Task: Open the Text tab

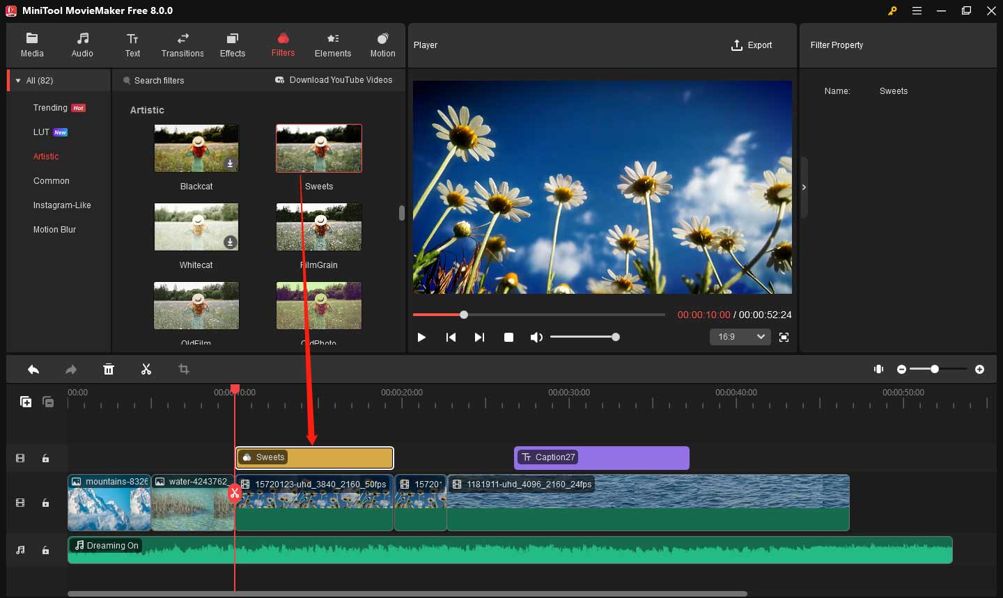Action: tap(132, 45)
